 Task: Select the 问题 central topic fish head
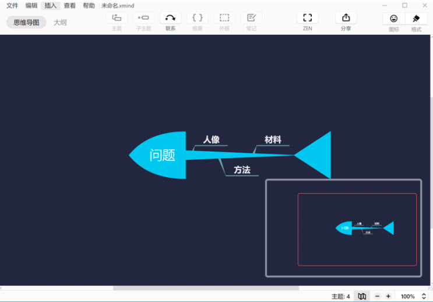(x=160, y=155)
